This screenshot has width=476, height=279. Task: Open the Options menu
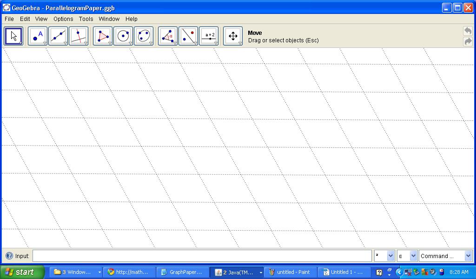pyautogui.click(x=63, y=19)
